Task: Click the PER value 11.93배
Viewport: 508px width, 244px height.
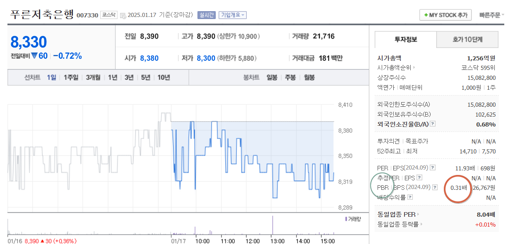Action: point(465,168)
